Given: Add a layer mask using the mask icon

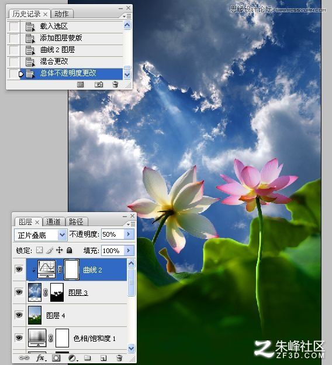Looking at the screenshot, I should tap(56, 358).
